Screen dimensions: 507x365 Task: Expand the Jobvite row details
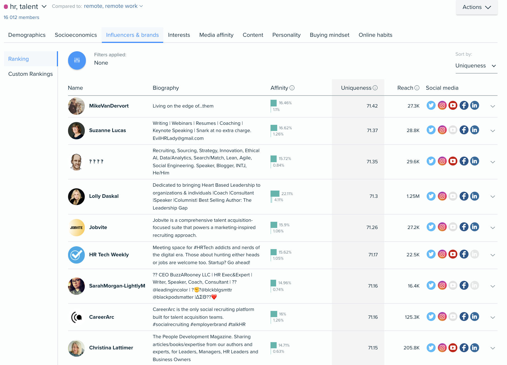click(x=493, y=228)
